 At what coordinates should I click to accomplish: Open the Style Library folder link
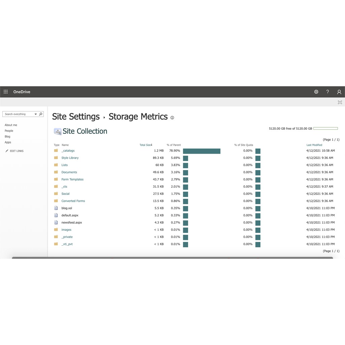pyautogui.click(x=70, y=158)
